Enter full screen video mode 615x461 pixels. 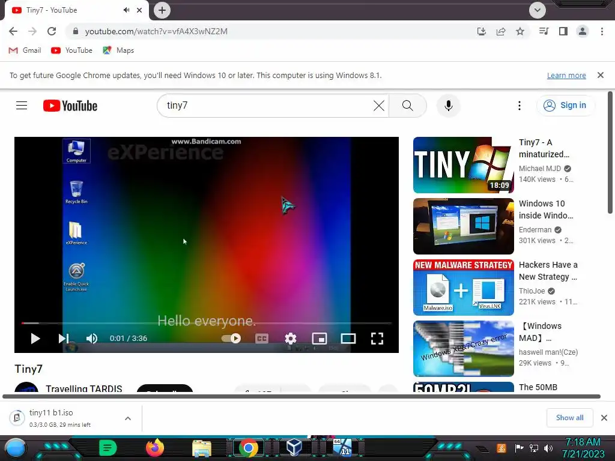(377, 339)
